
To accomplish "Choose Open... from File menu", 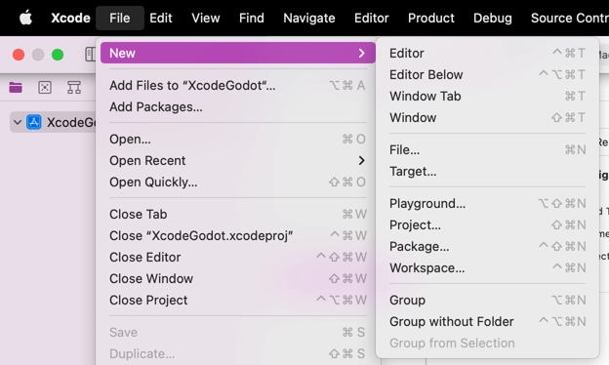I will [238, 139].
